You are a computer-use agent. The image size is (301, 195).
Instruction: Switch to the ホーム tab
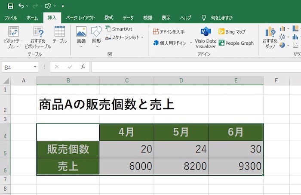(x=32, y=18)
